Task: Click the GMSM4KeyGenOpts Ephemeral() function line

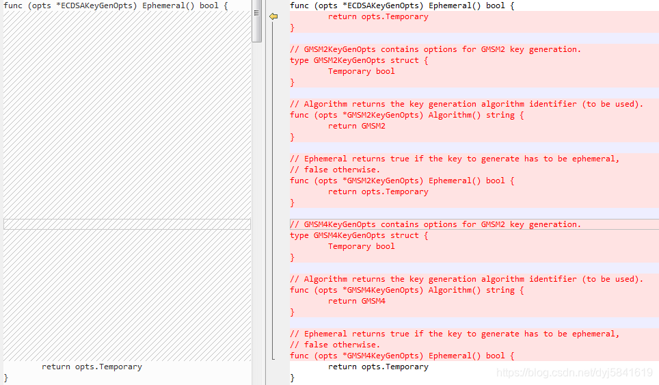Action: pyautogui.click(x=402, y=355)
